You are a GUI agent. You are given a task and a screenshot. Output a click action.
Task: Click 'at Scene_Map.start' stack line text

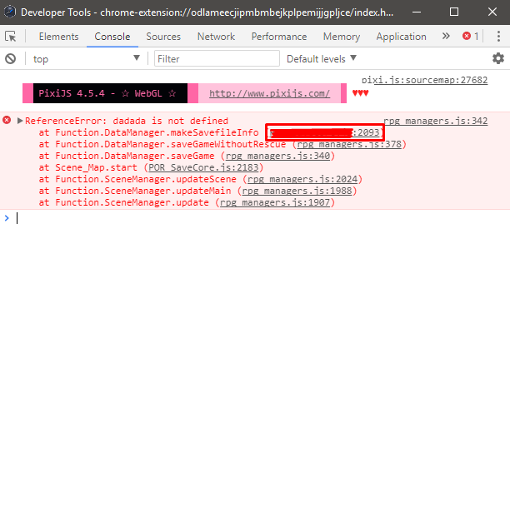(88, 167)
